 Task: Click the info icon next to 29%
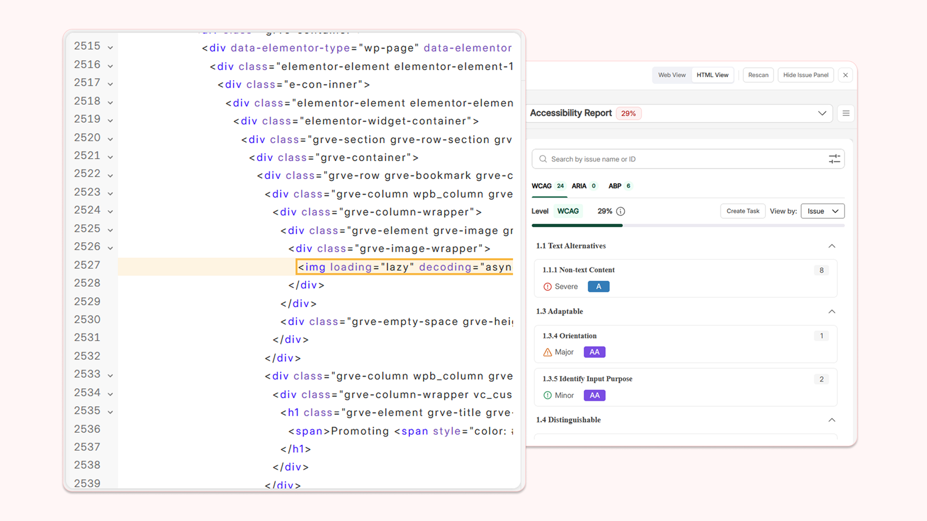pos(621,211)
